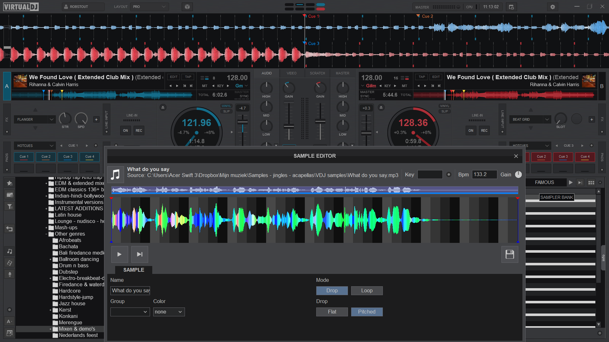
Task: Toggle the VINYL mode on deck A
Action: pos(226,106)
